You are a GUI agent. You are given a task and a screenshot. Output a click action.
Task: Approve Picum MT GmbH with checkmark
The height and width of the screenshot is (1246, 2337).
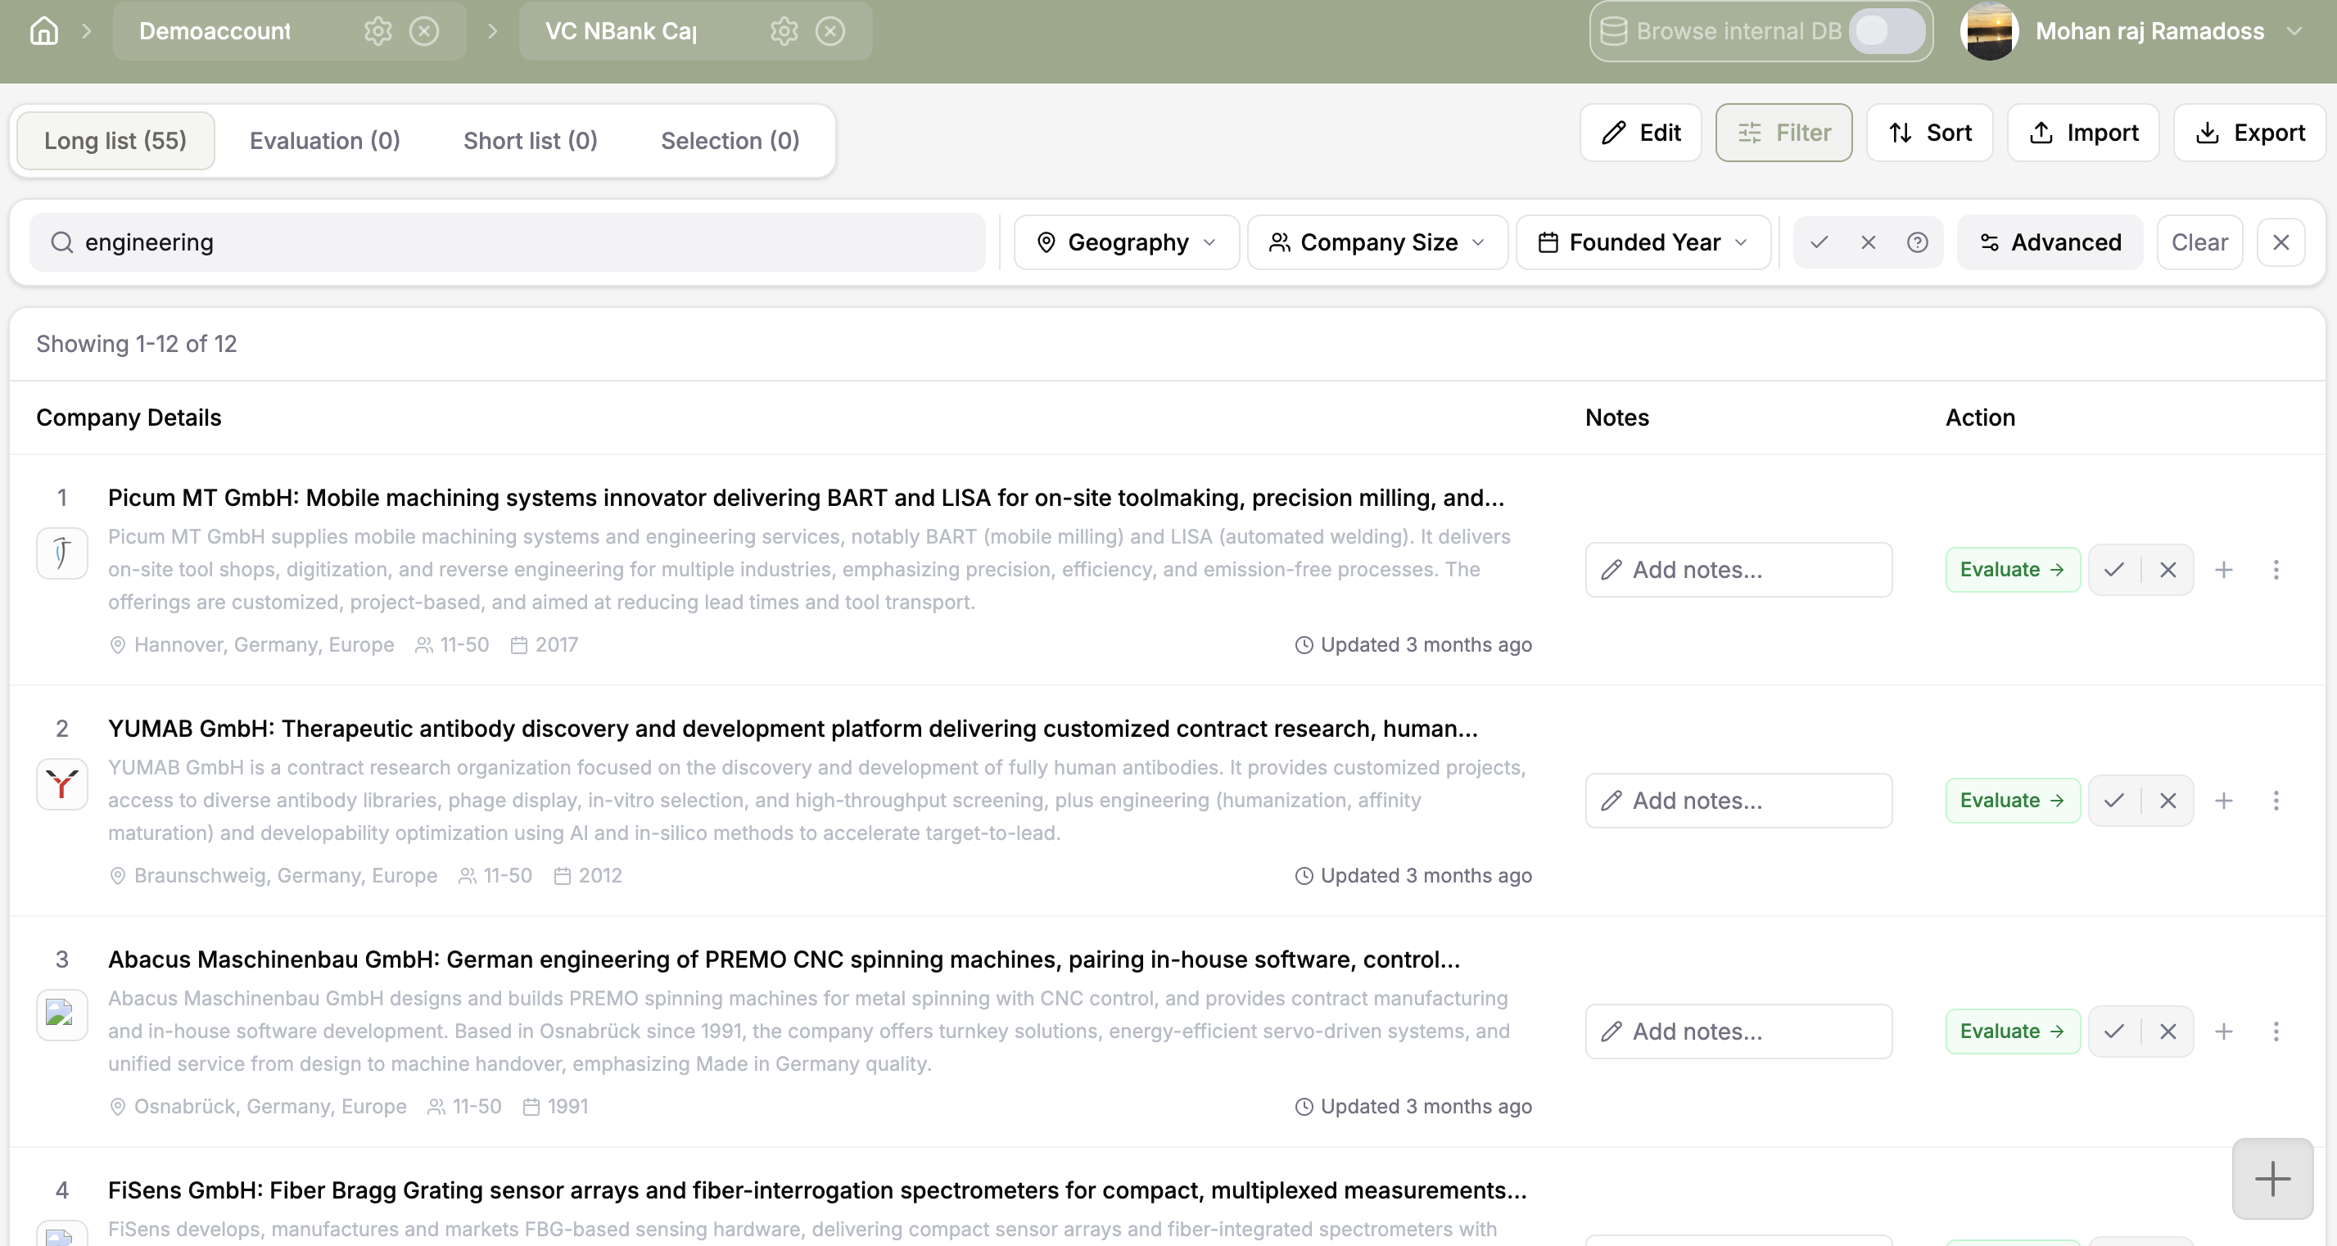click(2113, 570)
